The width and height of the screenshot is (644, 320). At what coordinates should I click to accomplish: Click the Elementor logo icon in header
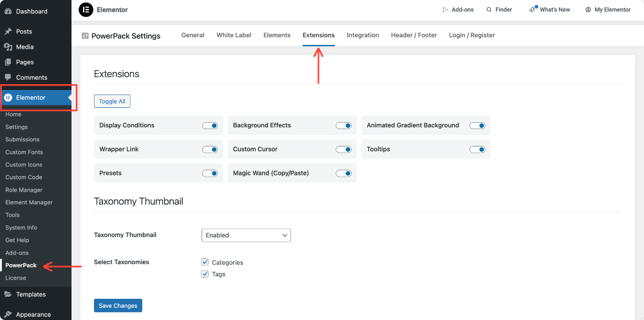[86, 10]
